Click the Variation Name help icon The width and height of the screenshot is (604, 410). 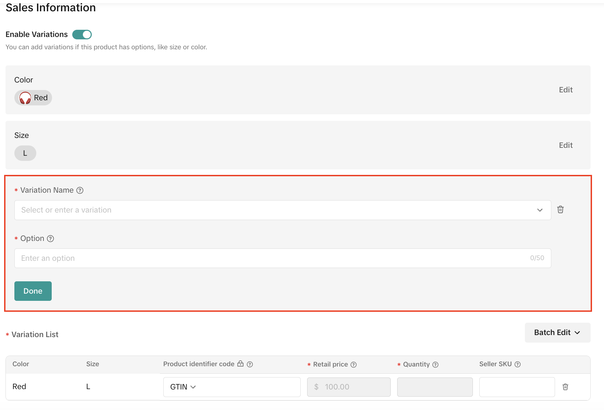pos(80,190)
